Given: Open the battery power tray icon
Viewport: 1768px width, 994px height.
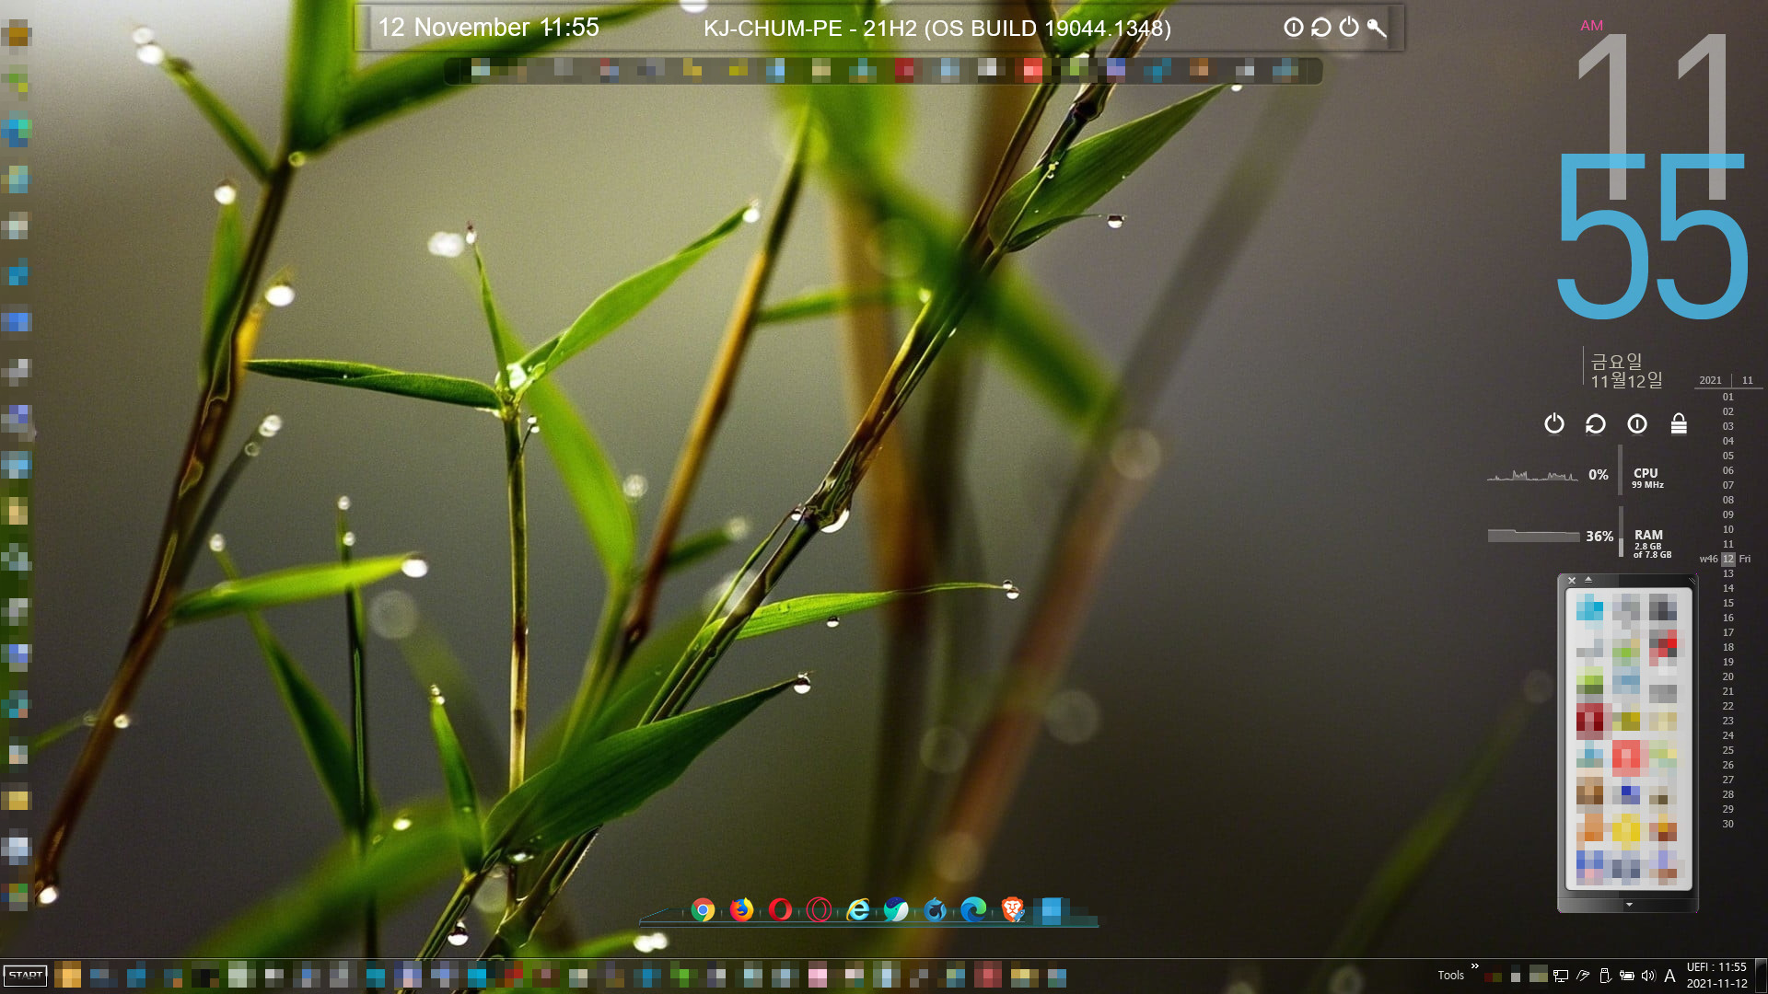Looking at the screenshot, I should tap(1627, 976).
